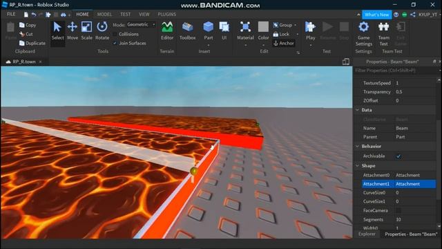Screen dimensions: 442x249
Task: Toggle the Join Surfaces checkbox
Action: click(115, 43)
